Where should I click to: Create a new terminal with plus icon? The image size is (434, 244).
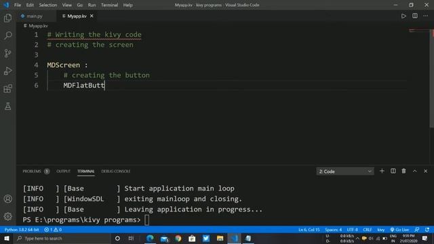[382, 171]
